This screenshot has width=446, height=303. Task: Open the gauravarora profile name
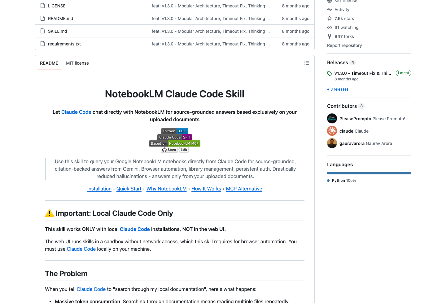[x=352, y=143]
